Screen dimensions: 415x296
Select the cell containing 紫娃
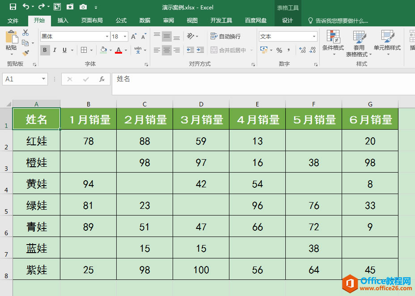37,269
